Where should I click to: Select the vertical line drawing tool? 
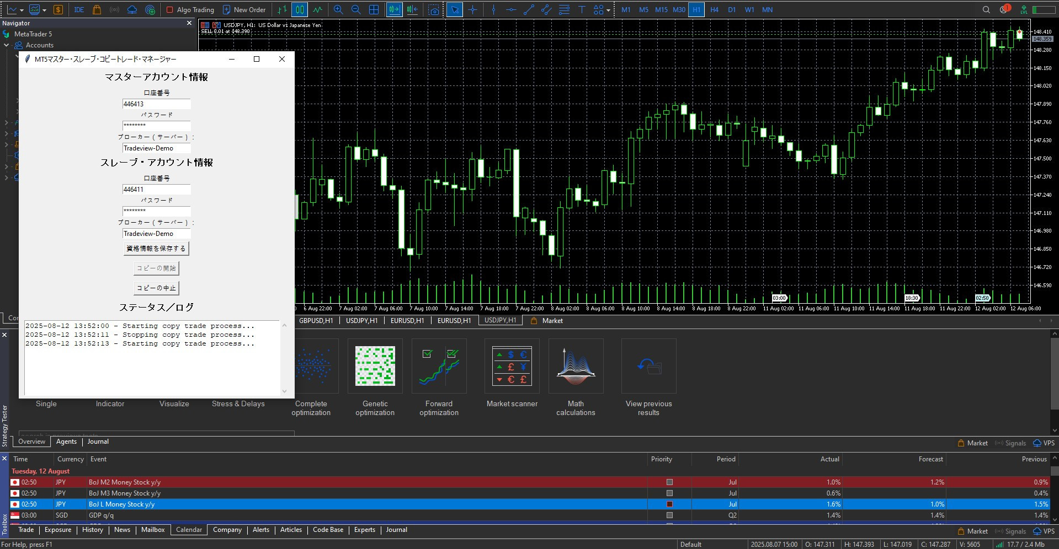(493, 9)
